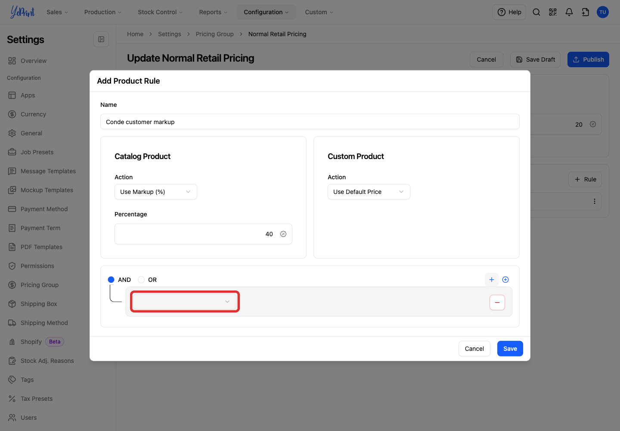Click the YoPrint logo

[x=22, y=12]
